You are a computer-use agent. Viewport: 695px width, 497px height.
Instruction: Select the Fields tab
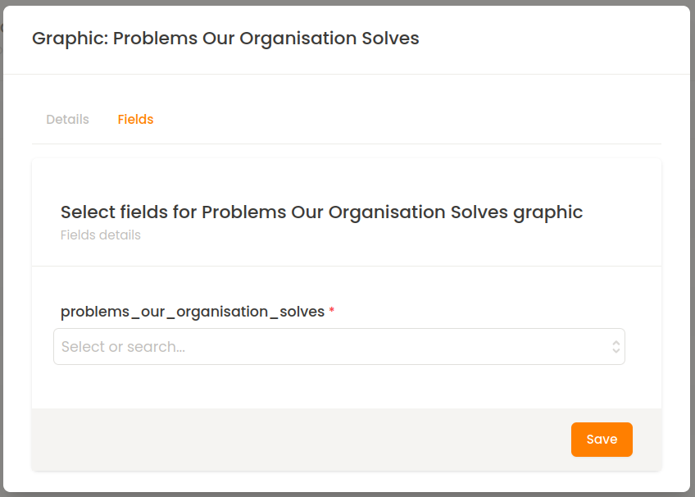(x=135, y=119)
